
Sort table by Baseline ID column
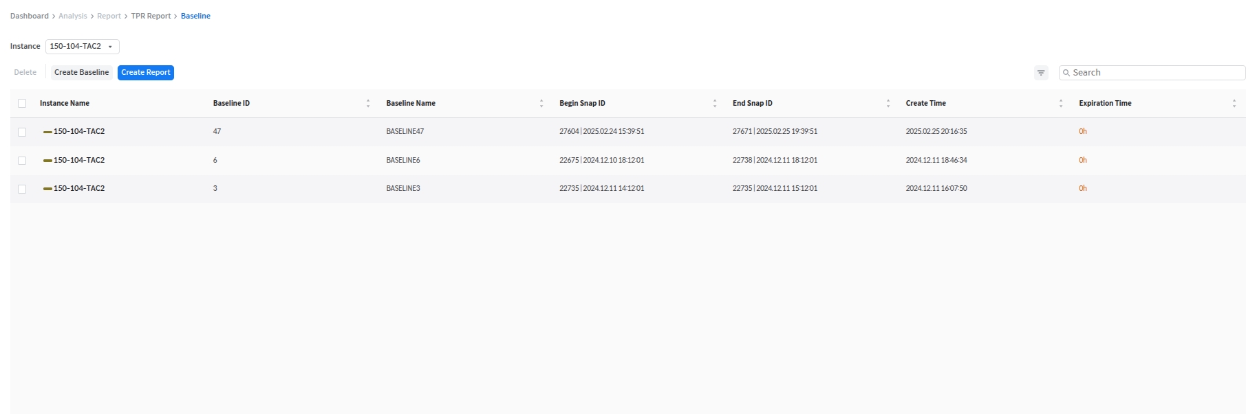coord(368,104)
